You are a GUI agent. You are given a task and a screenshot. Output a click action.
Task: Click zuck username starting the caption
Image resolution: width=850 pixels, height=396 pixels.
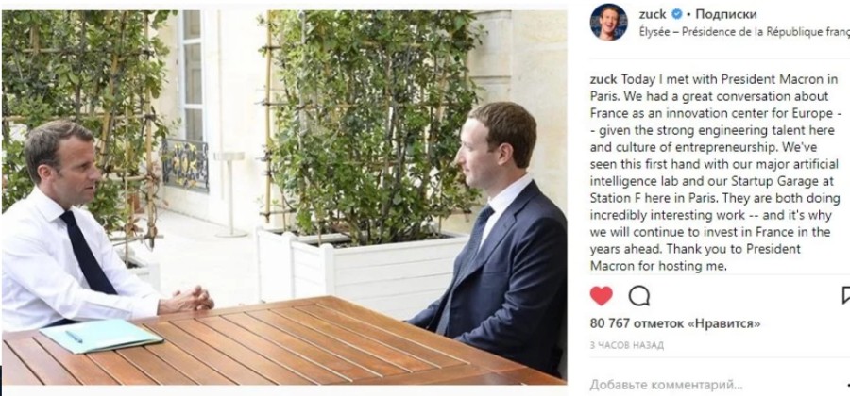tap(603, 79)
